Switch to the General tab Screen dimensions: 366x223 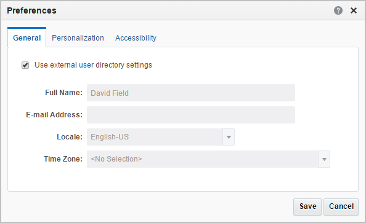coord(27,37)
